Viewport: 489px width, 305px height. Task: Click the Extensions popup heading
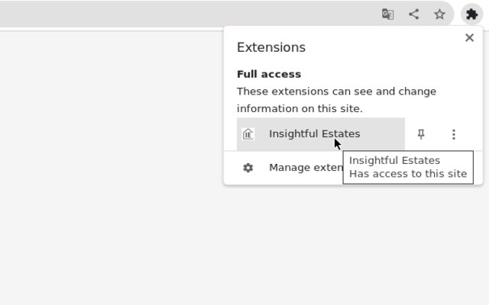(x=271, y=47)
